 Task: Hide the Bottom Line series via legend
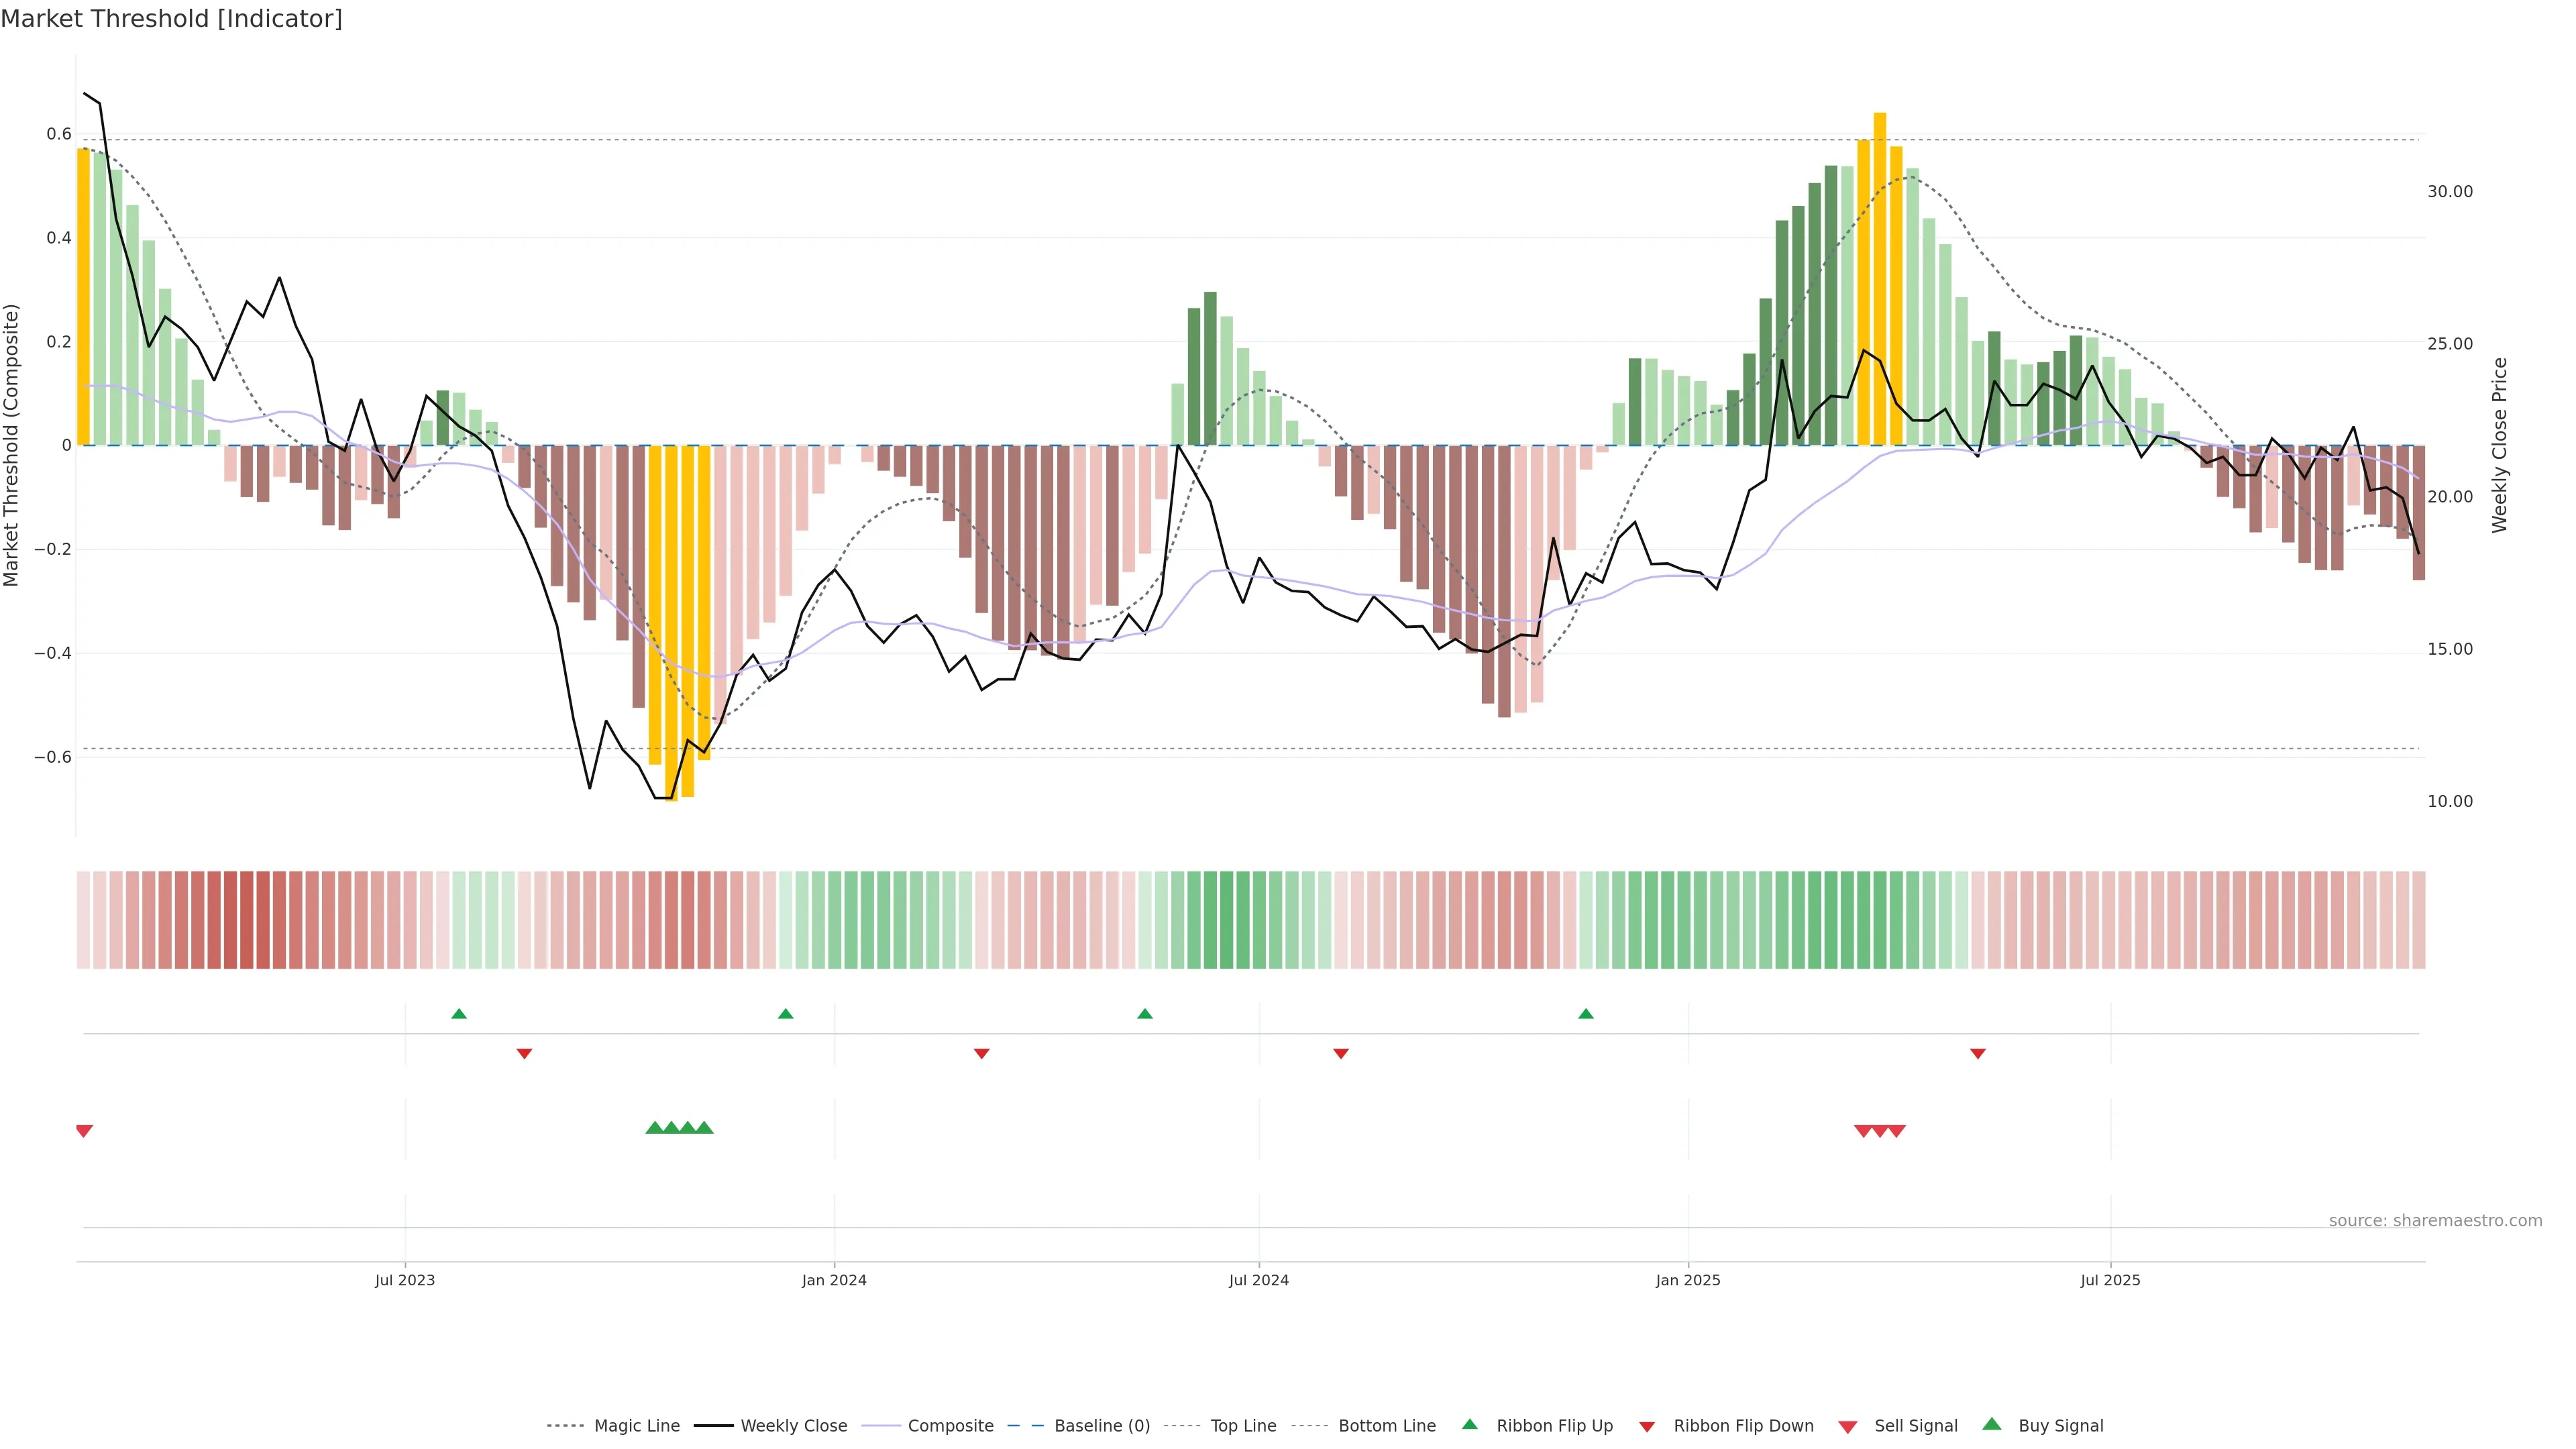[x=1386, y=1426]
